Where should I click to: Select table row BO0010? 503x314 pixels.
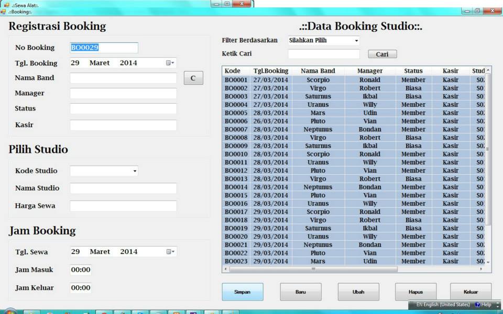354,154
